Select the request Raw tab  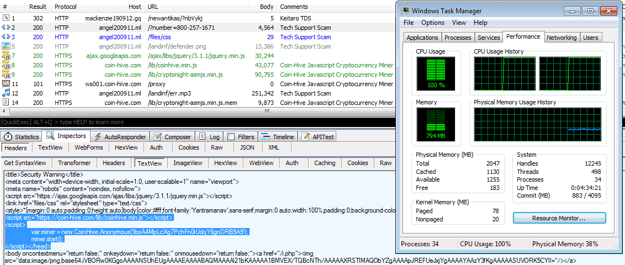[217, 147]
